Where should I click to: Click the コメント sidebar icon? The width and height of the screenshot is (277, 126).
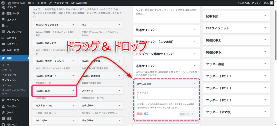coord(3,19)
